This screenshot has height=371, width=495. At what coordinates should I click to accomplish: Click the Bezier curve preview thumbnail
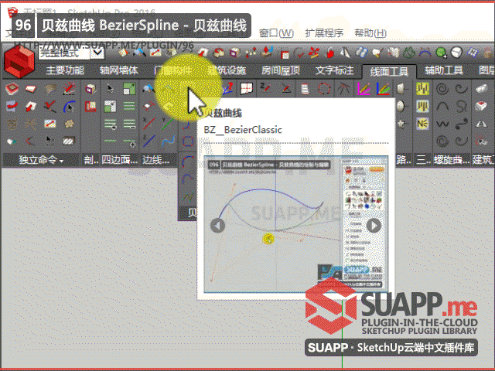pyautogui.click(x=295, y=224)
